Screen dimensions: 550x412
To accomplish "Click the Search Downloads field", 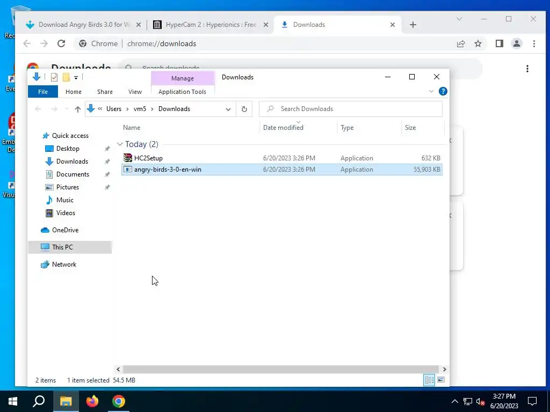I will click(351, 109).
